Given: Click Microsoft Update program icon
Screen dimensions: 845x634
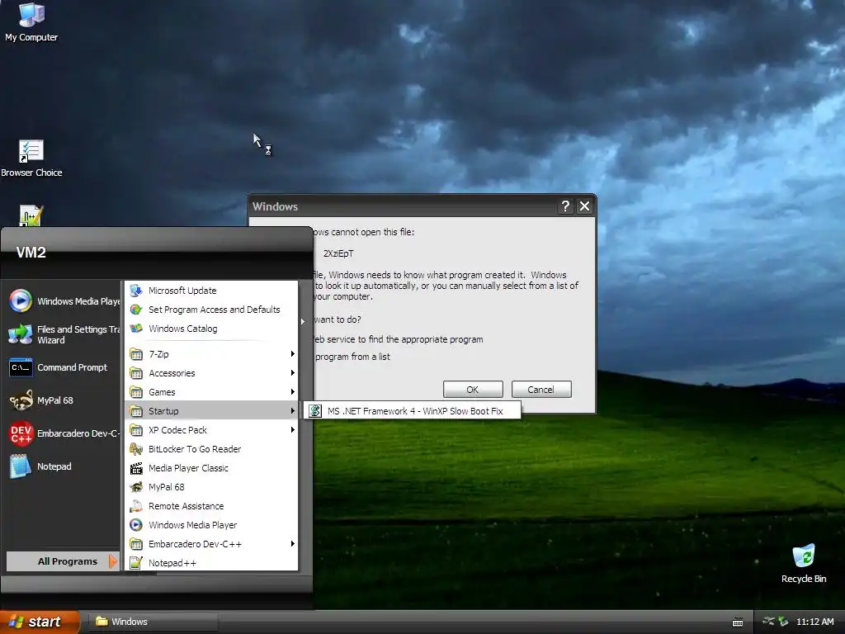Looking at the screenshot, I should (136, 291).
